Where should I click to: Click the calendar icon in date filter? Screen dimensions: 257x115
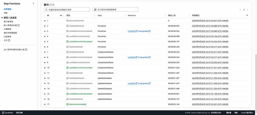[95, 10]
